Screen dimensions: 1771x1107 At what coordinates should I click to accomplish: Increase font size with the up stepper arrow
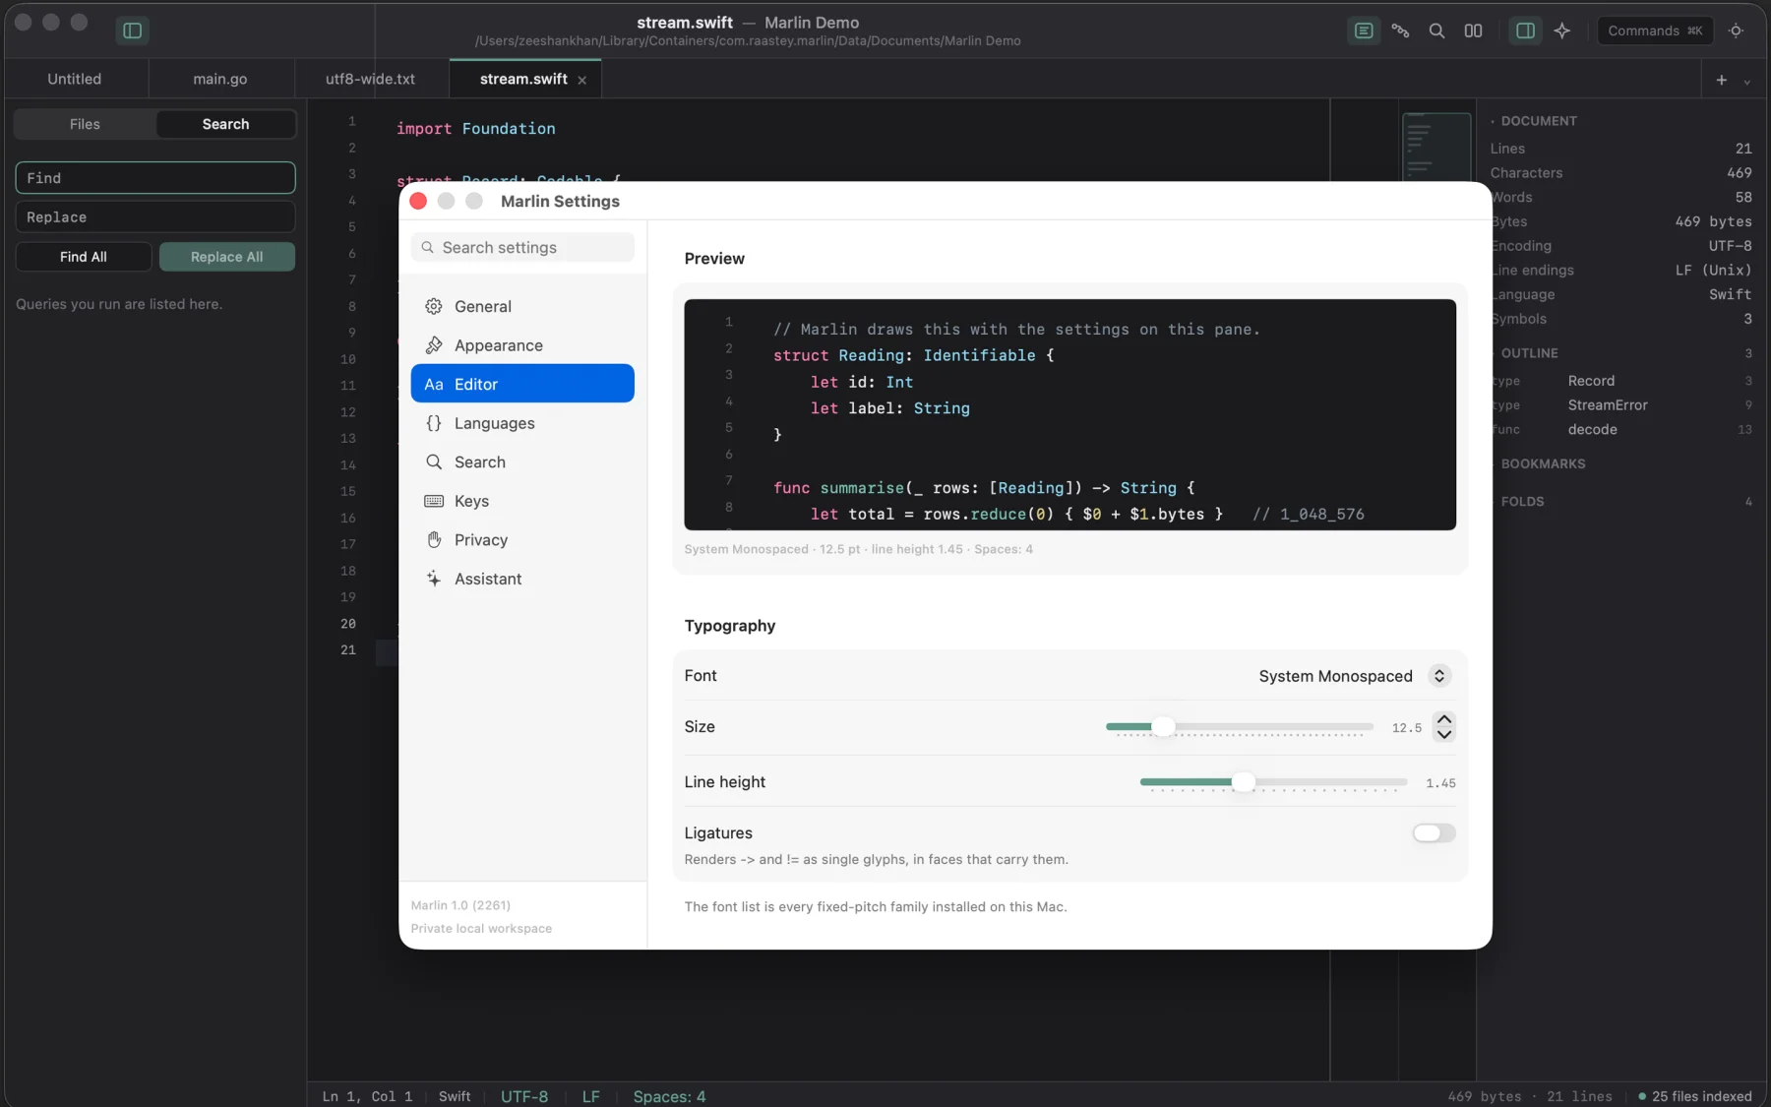pyautogui.click(x=1444, y=719)
